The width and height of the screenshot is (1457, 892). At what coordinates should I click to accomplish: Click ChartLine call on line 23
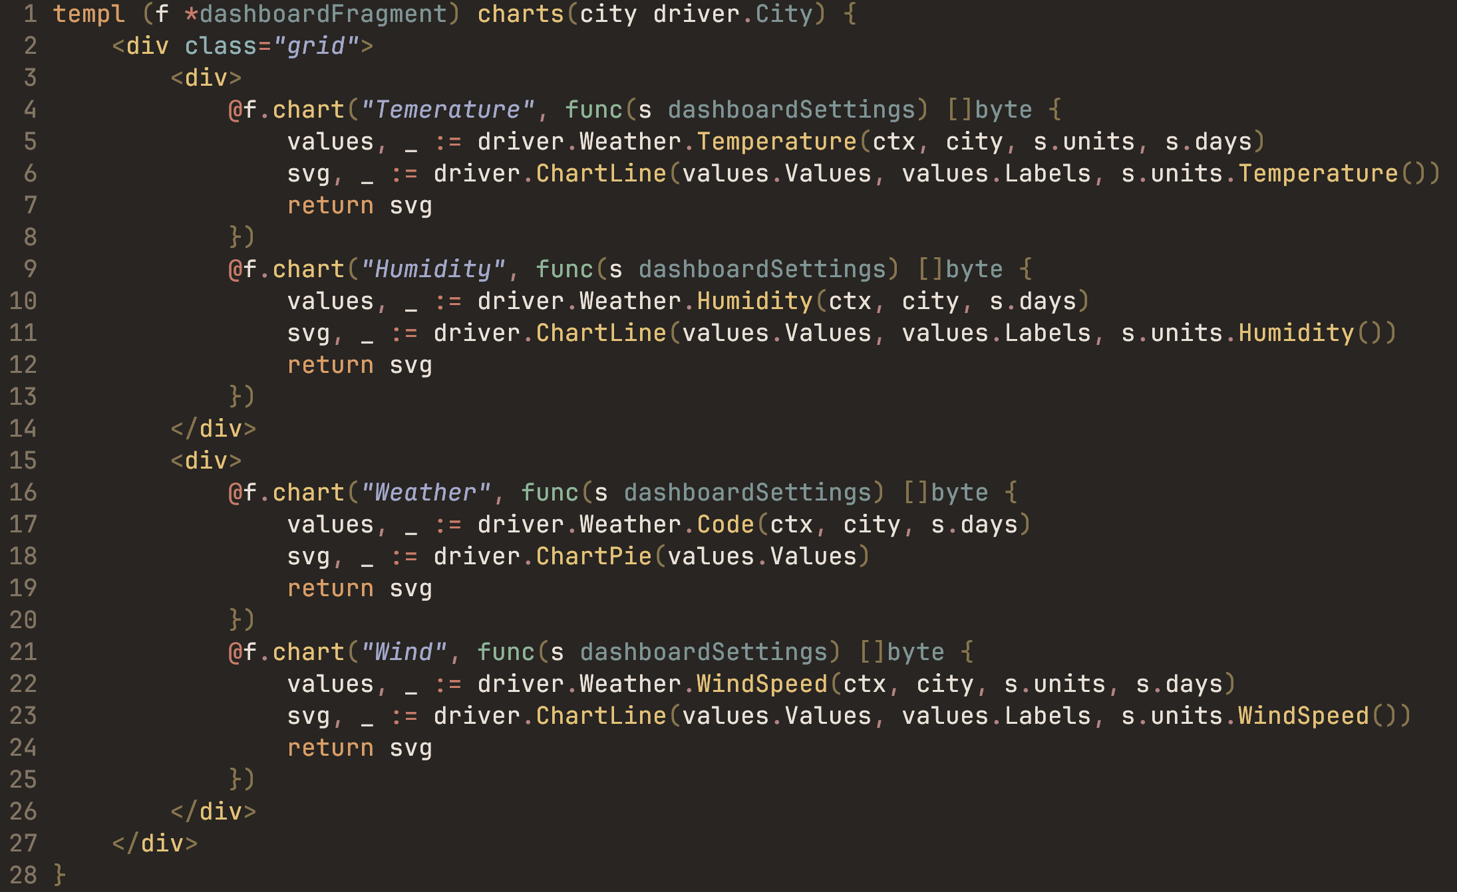(x=601, y=716)
